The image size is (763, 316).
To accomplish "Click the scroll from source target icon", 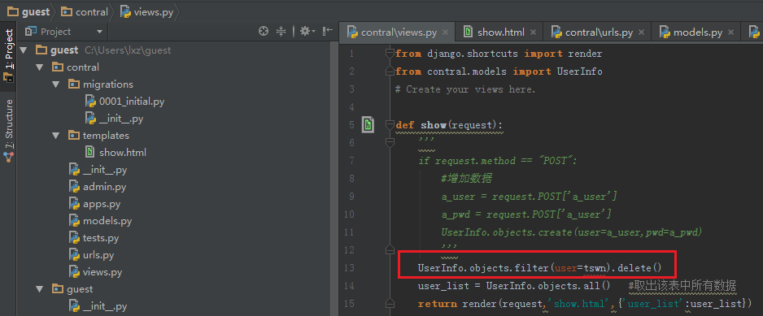I will [x=264, y=32].
